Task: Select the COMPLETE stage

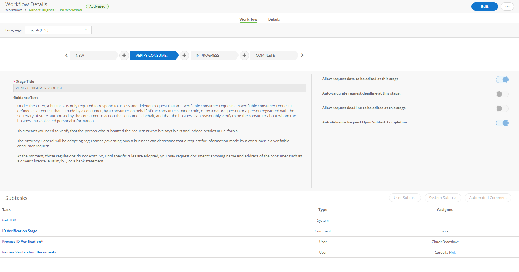Action: 265,55
